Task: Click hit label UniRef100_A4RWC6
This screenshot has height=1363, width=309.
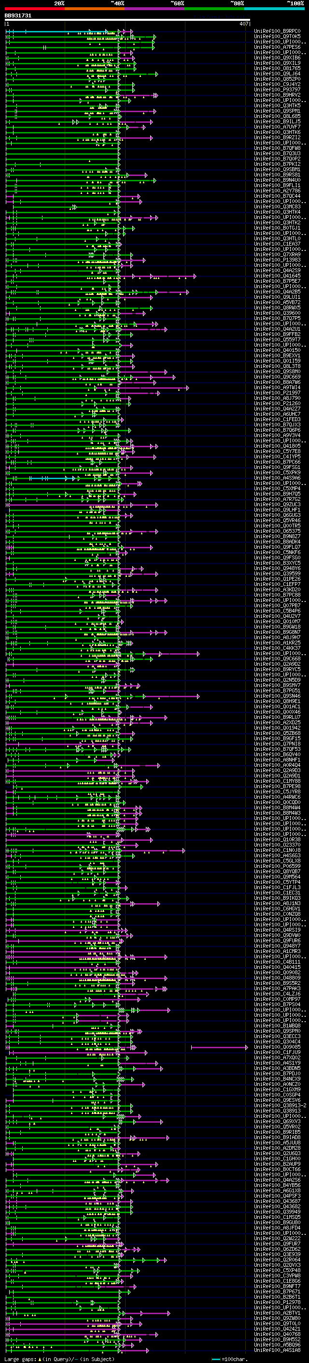Action: [x=277, y=797]
